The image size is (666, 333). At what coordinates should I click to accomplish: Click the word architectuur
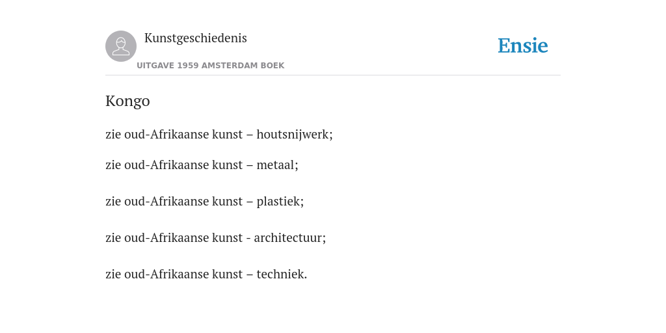tap(289, 238)
